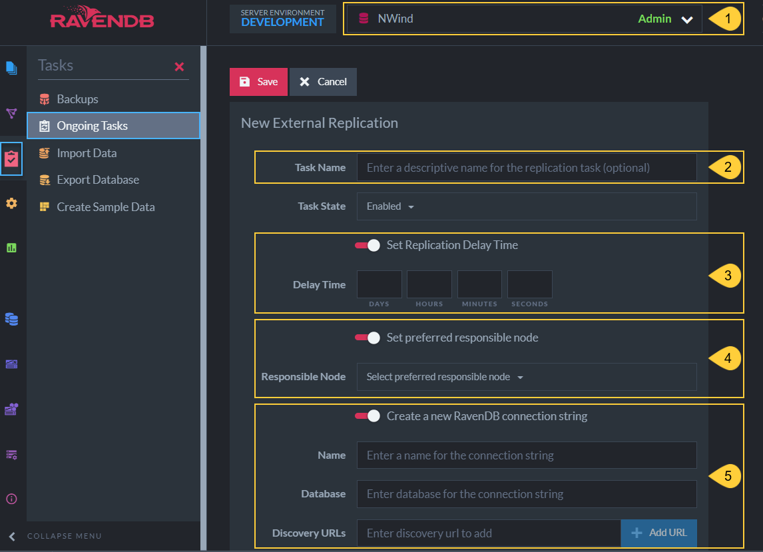Open the About info icon
The image size is (763, 552).
point(11,499)
